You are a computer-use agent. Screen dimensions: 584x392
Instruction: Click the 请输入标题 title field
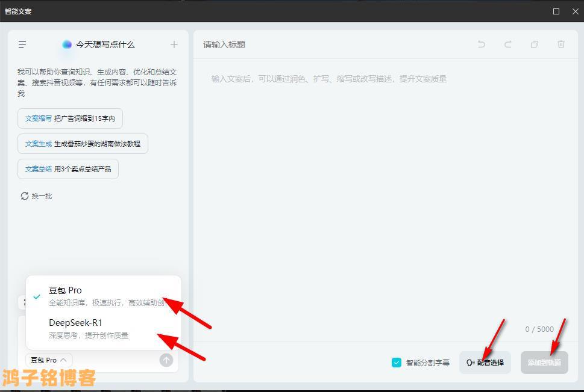tap(331, 44)
